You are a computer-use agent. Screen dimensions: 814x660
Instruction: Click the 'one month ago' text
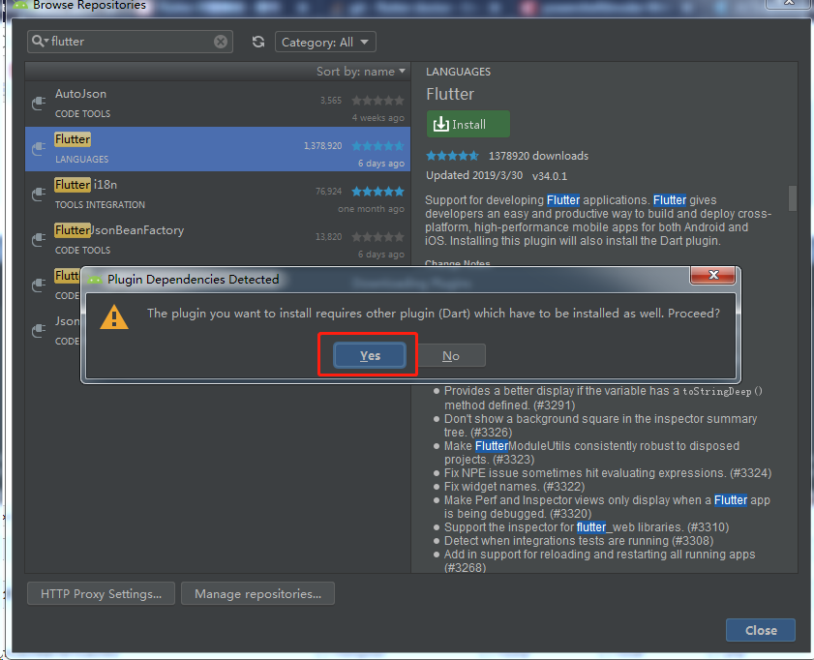(x=371, y=209)
